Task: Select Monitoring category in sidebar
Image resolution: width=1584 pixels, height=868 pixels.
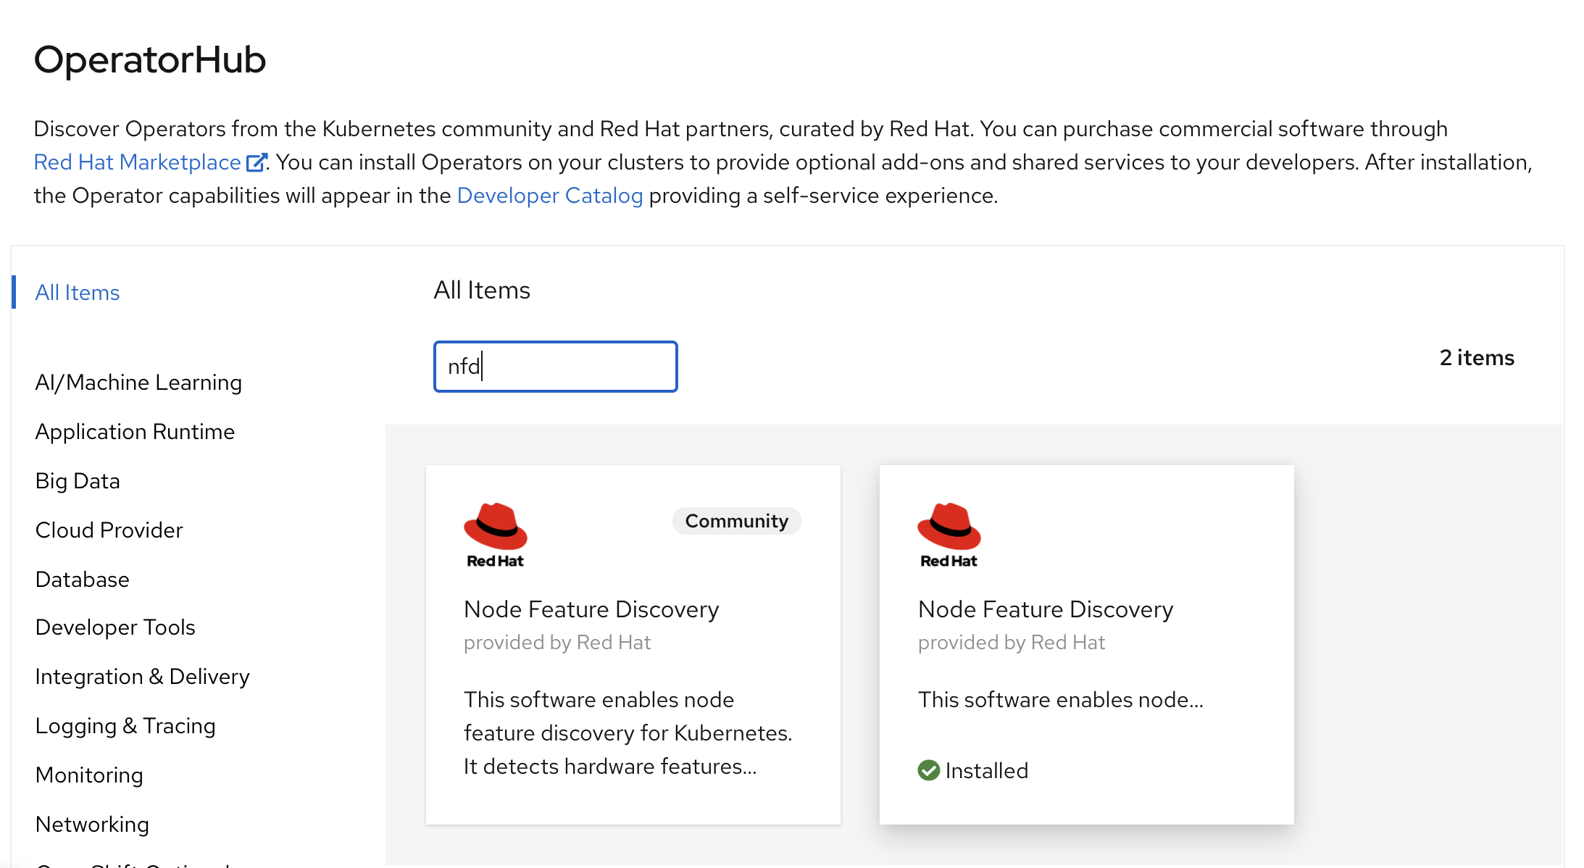Action: 89,775
